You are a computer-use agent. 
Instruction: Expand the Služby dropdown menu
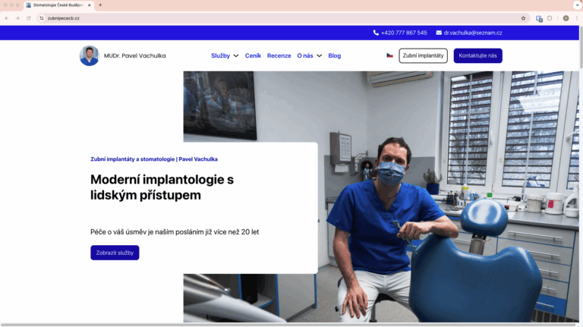pyautogui.click(x=225, y=55)
